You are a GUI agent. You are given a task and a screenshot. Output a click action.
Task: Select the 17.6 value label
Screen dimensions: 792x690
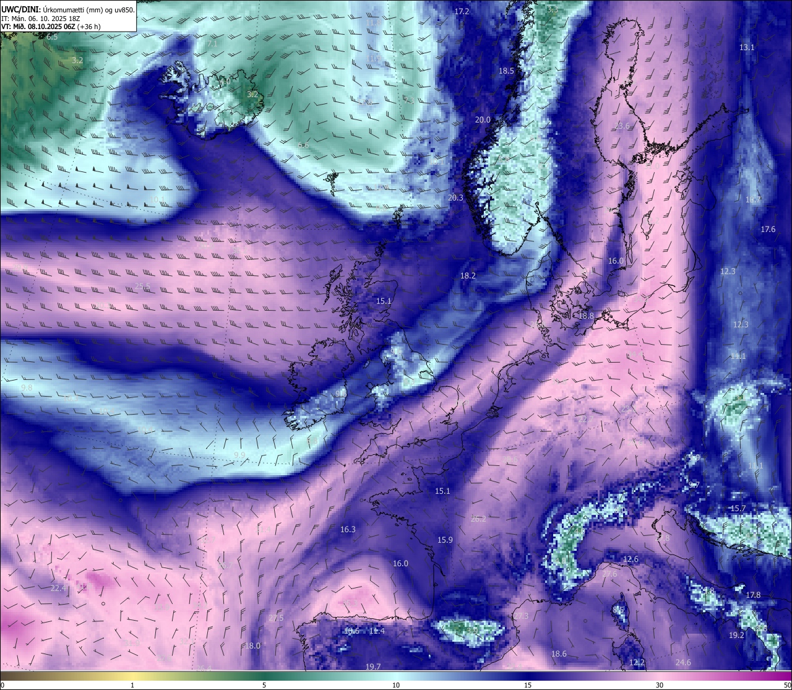tap(768, 230)
